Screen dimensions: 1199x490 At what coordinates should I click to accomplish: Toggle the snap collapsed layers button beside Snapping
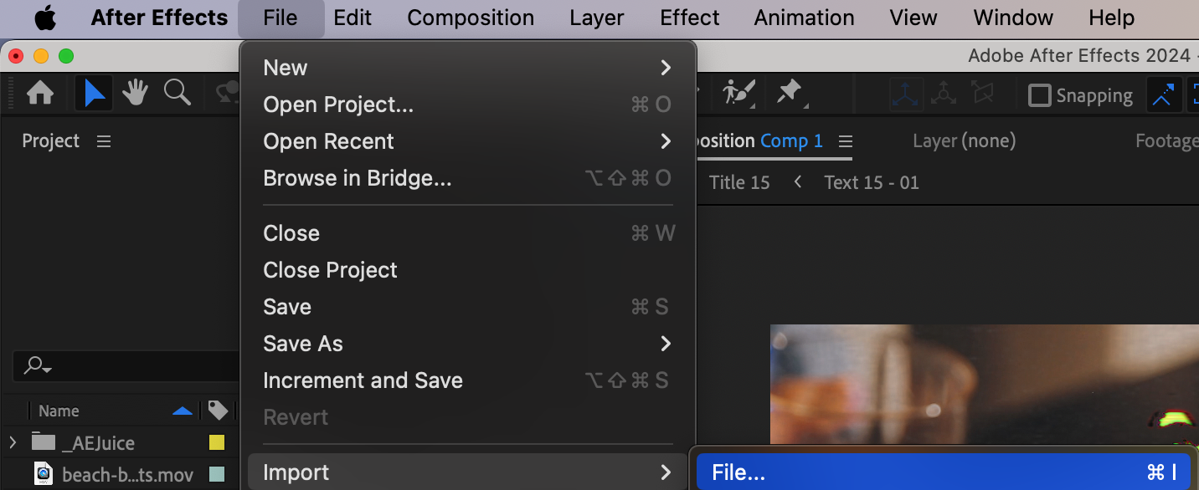click(1163, 95)
